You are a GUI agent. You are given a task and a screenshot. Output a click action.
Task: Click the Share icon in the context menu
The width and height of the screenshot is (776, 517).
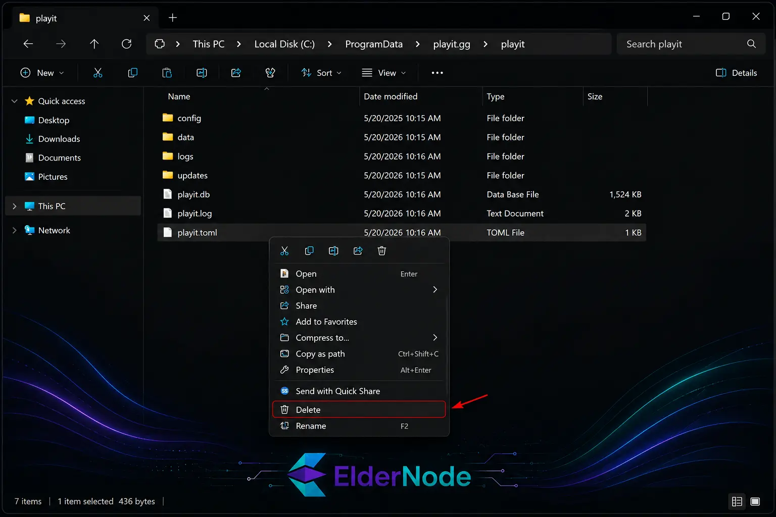pos(358,251)
